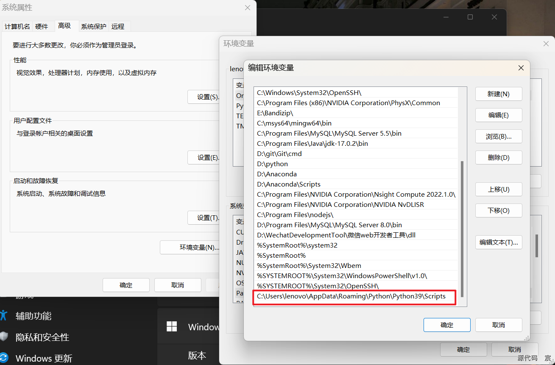Select D:\Anaconda\Scripts path entry
The image size is (555, 365).
coord(356,184)
